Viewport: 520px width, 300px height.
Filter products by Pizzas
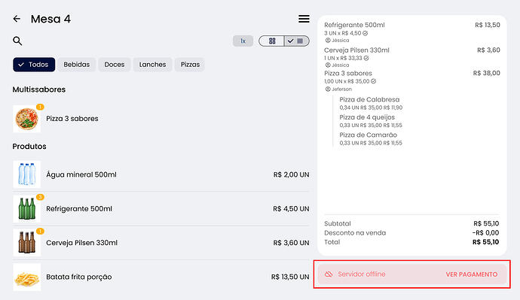point(190,65)
